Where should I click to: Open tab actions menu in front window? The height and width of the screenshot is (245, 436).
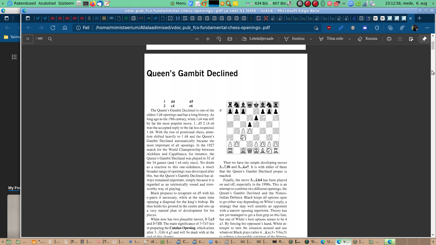tap(28, 18)
